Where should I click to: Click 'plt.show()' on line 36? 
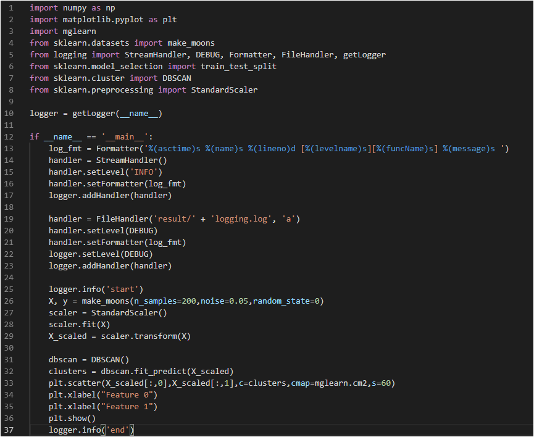click(x=72, y=418)
